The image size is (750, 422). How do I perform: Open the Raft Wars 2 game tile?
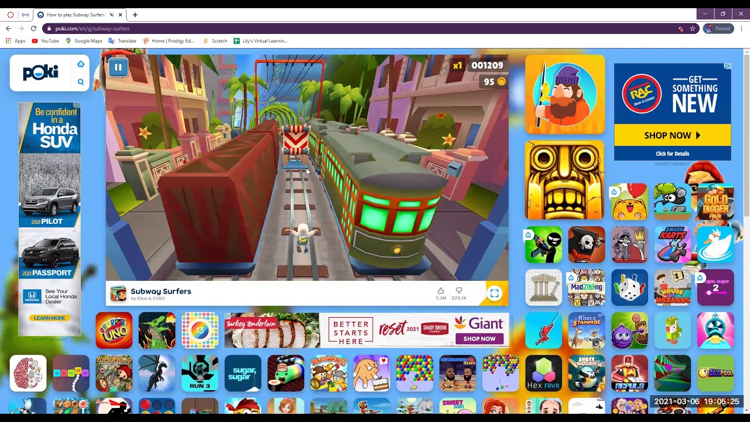click(329, 373)
